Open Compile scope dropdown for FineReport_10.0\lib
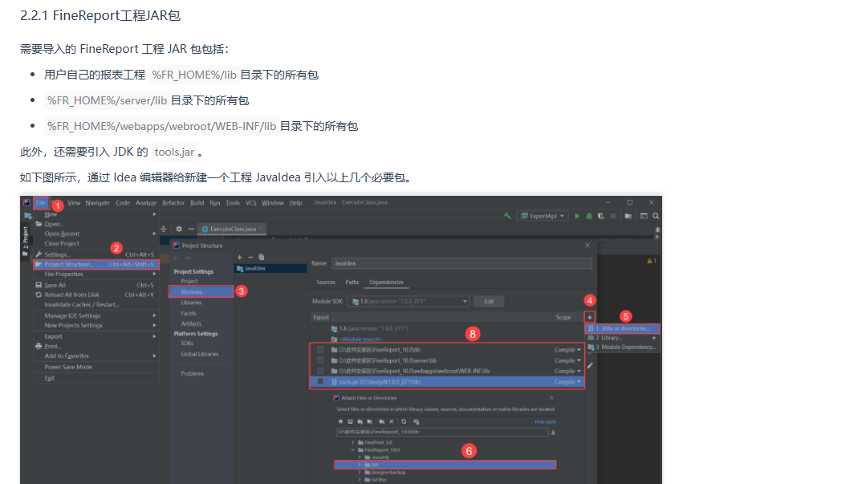The image size is (866, 484). click(x=567, y=350)
